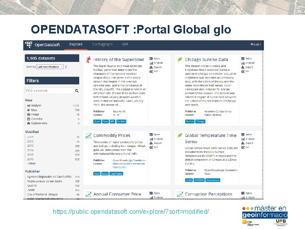Open Commodity Prices dataset title

coord(112,136)
